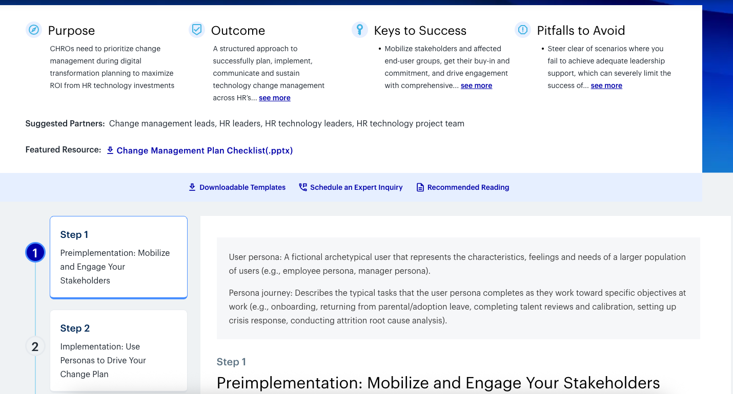Click the document icon for Recommended Reading

click(x=420, y=187)
